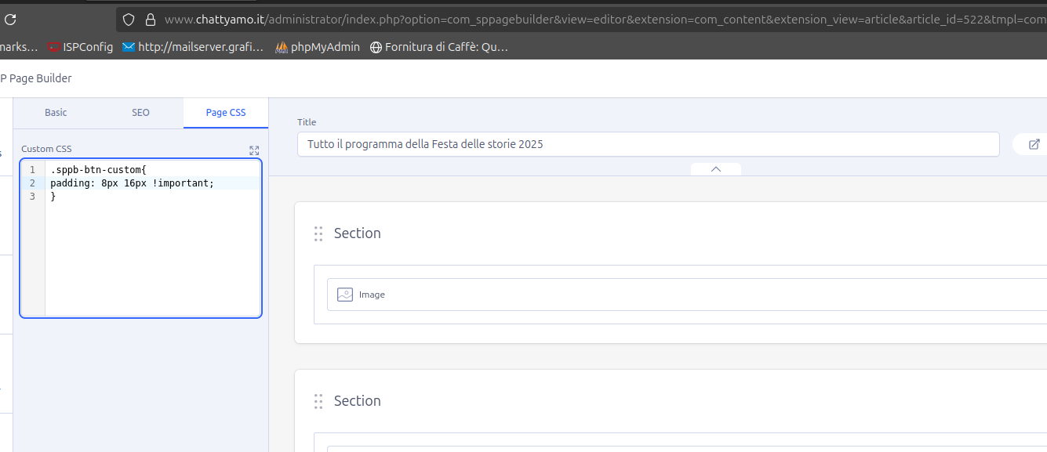The width and height of the screenshot is (1047, 452).
Task: Click into the page Title input field
Action: tap(648, 144)
